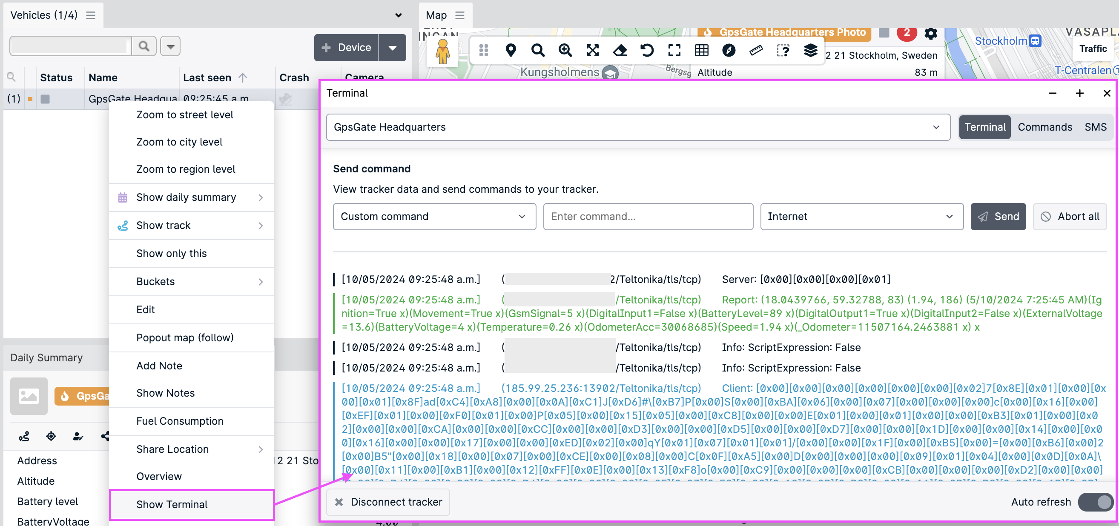Click the Disconnect tracker button
The image size is (1119, 526).
click(388, 502)
